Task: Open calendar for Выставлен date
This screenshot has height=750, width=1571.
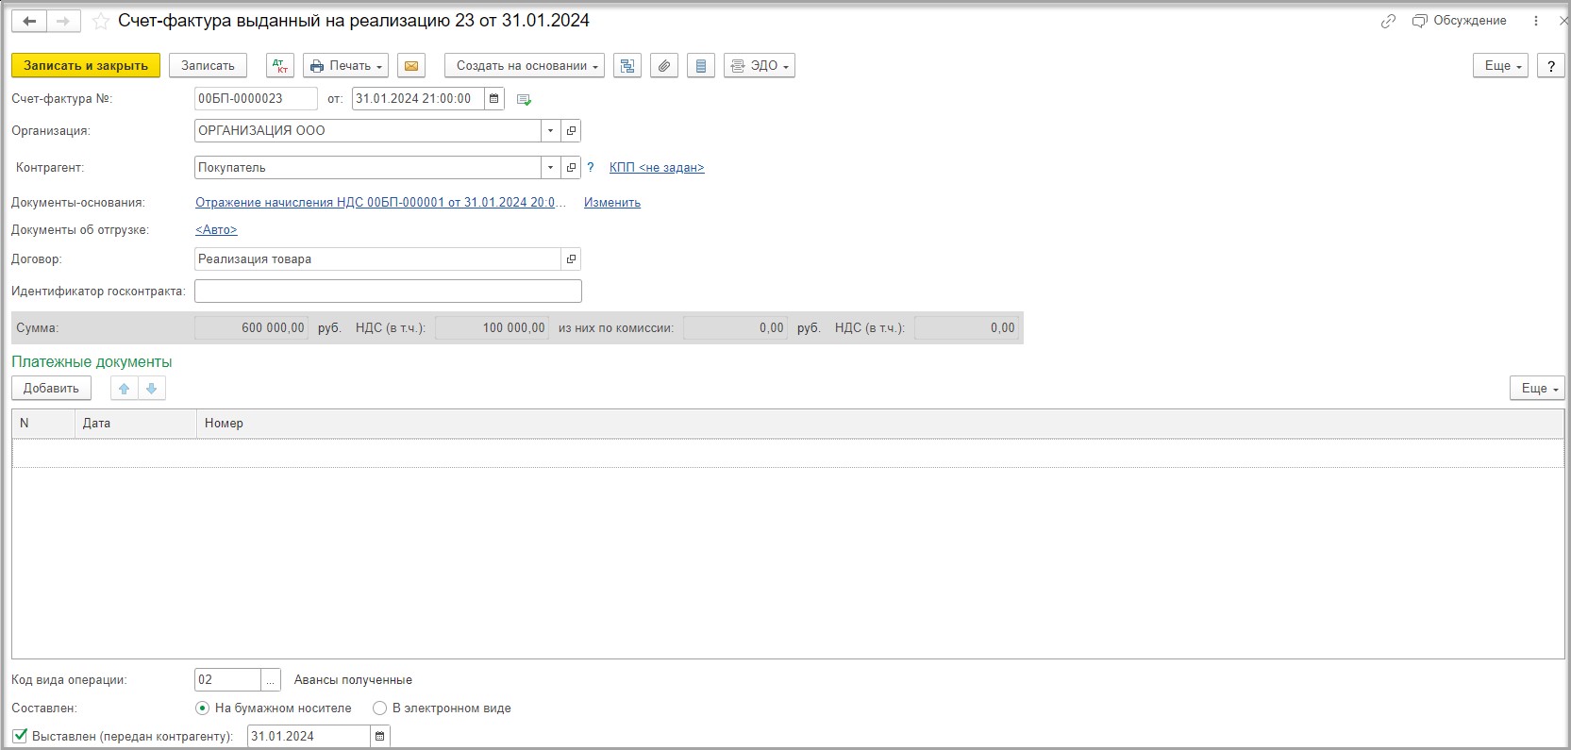Action: [x=380, y=736]
